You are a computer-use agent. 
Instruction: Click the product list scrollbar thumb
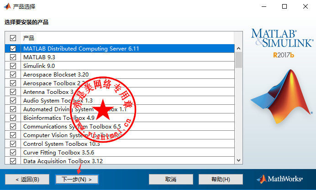coord(239,60)
